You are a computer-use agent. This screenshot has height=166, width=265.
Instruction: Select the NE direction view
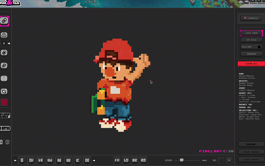(68, 160)
